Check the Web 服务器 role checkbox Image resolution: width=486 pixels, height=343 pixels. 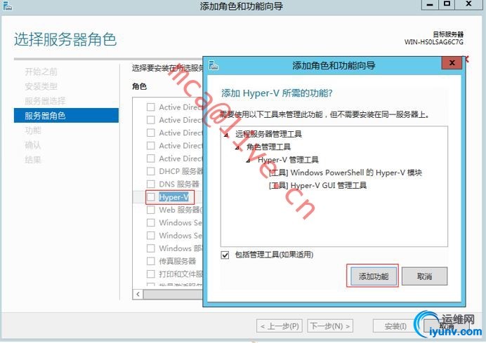pos(150,210)
